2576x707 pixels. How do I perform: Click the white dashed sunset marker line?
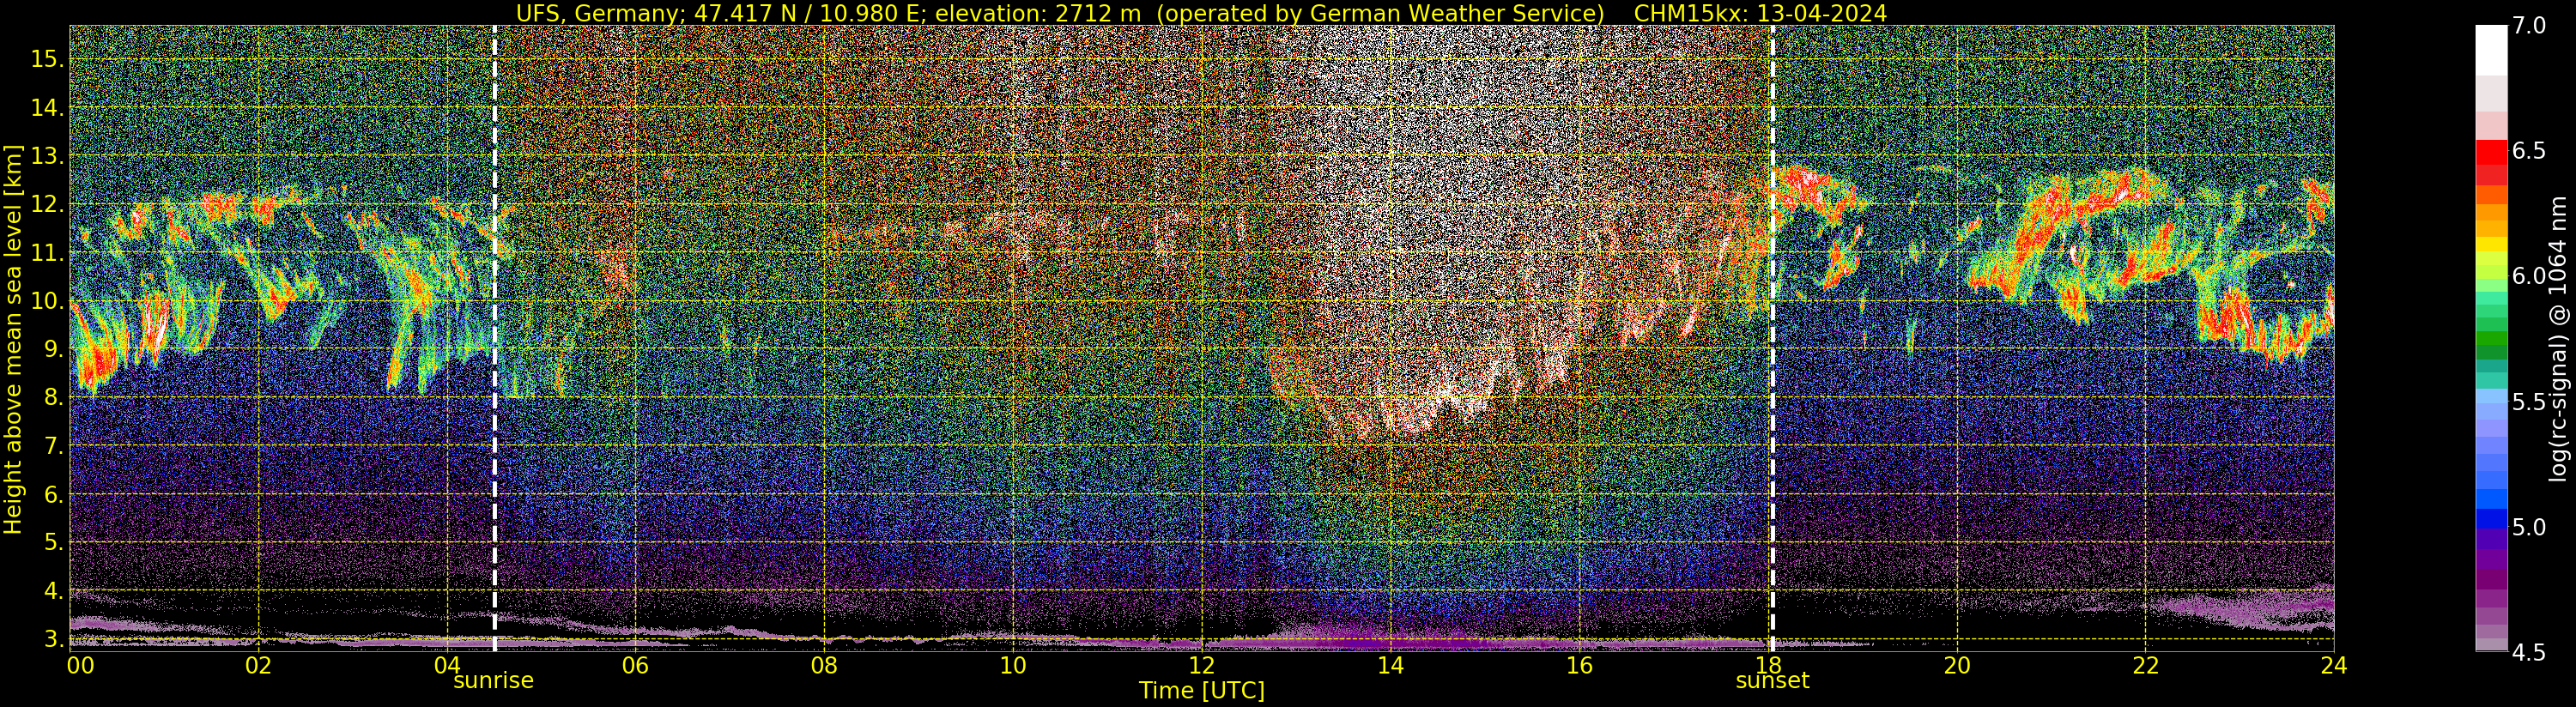[1772, 338]
